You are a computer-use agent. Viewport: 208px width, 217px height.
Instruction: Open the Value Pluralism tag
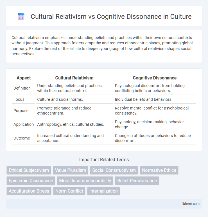(71, 170)
